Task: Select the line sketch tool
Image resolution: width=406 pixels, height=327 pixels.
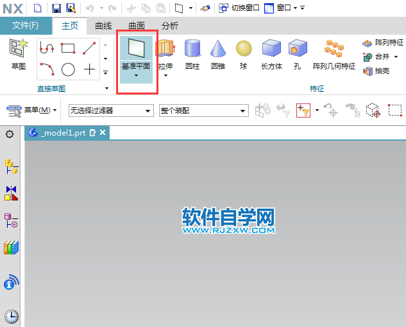Action: point(89,48)
